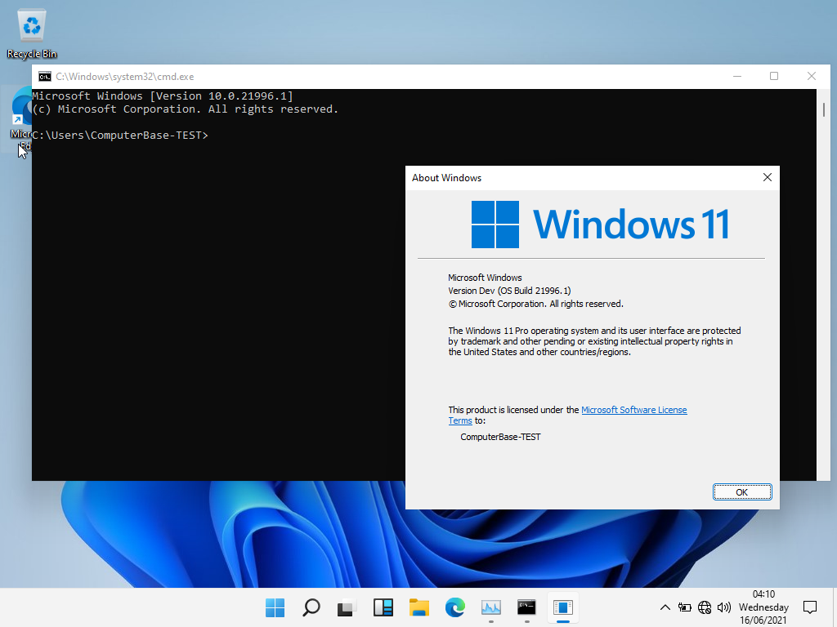Open the Widgets panel icon
837x627 pixels.
(x=383, y=607)
